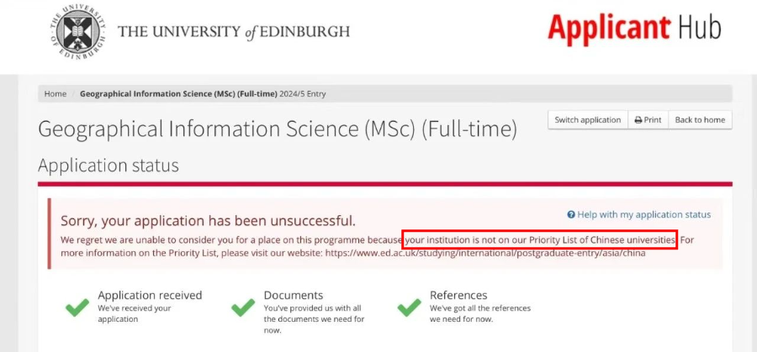The height and width of the screenshot is (352, 757).
Task: Open the Home breadcrumb link
Action: [56, 94]
